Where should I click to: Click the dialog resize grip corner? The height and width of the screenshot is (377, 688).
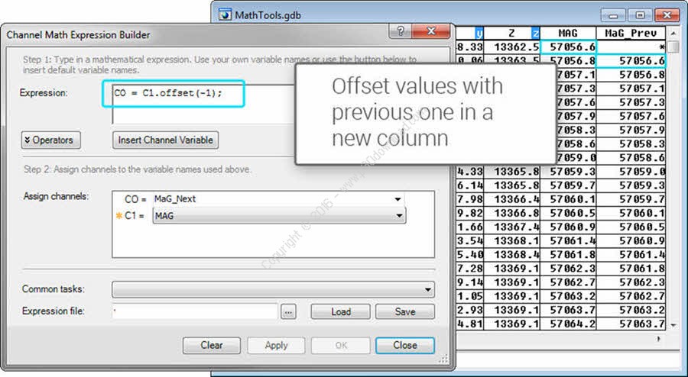click(x=444, y=359)
